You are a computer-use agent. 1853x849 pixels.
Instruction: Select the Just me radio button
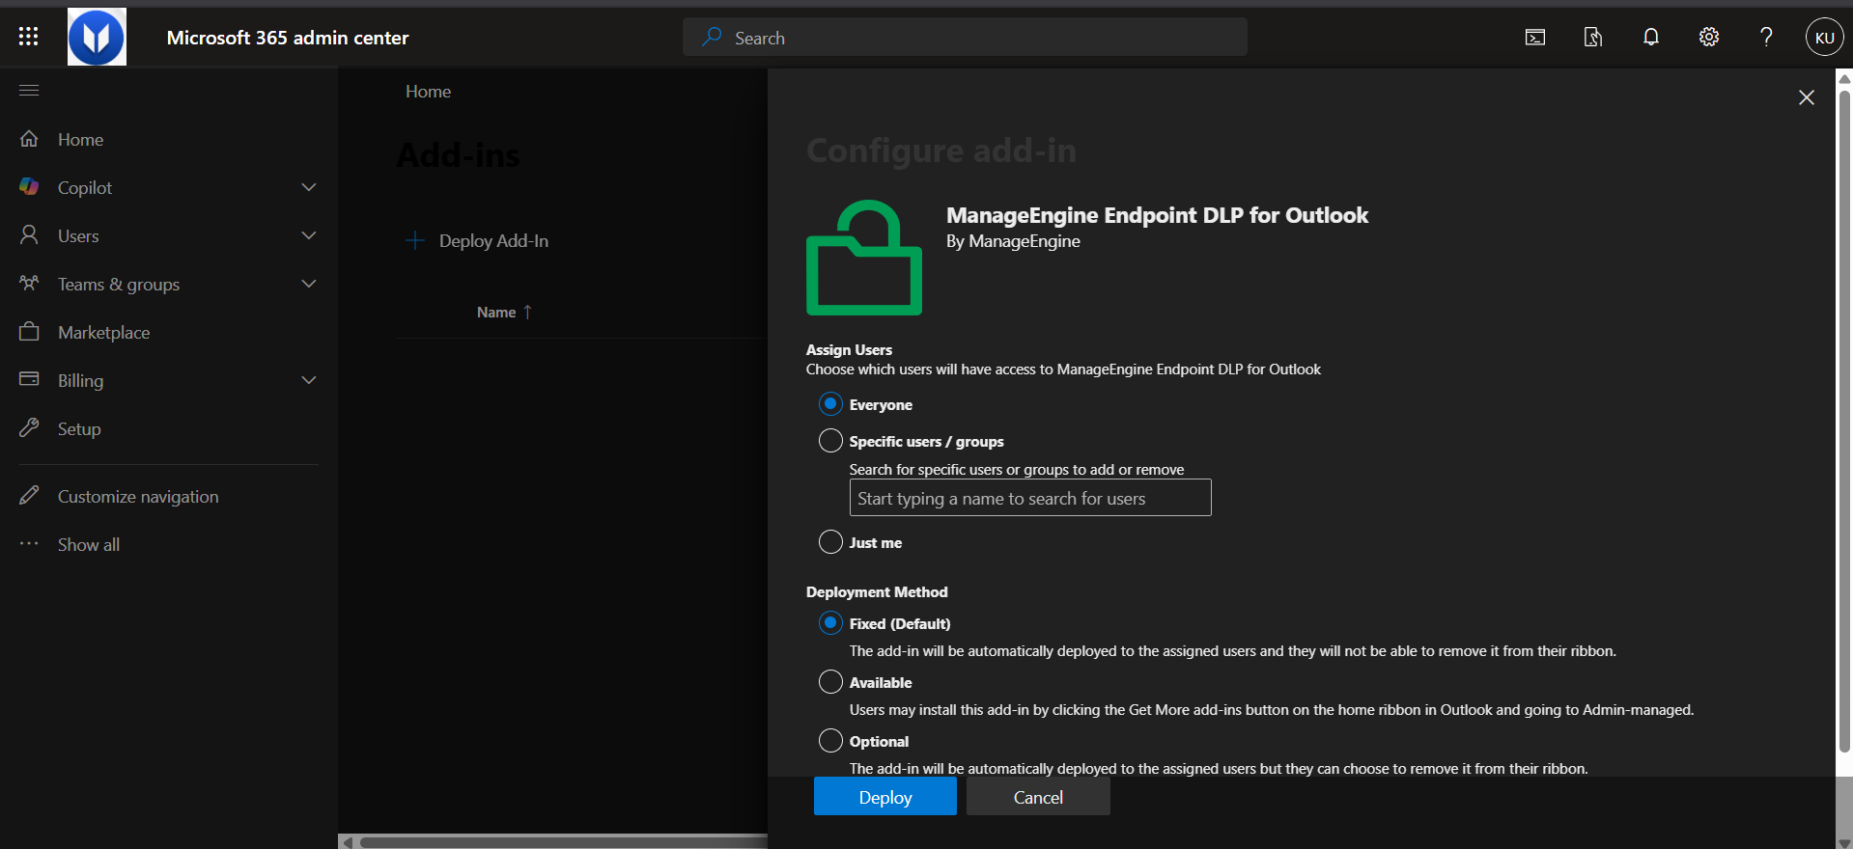click(830, 542)
